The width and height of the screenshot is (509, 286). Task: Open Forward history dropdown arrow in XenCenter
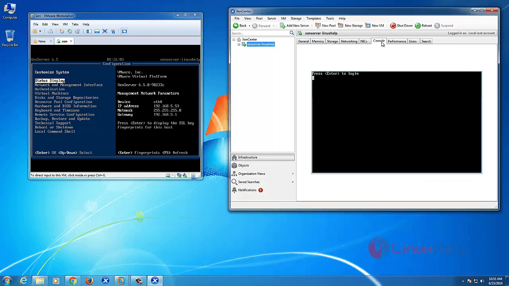tap(273, 26)
